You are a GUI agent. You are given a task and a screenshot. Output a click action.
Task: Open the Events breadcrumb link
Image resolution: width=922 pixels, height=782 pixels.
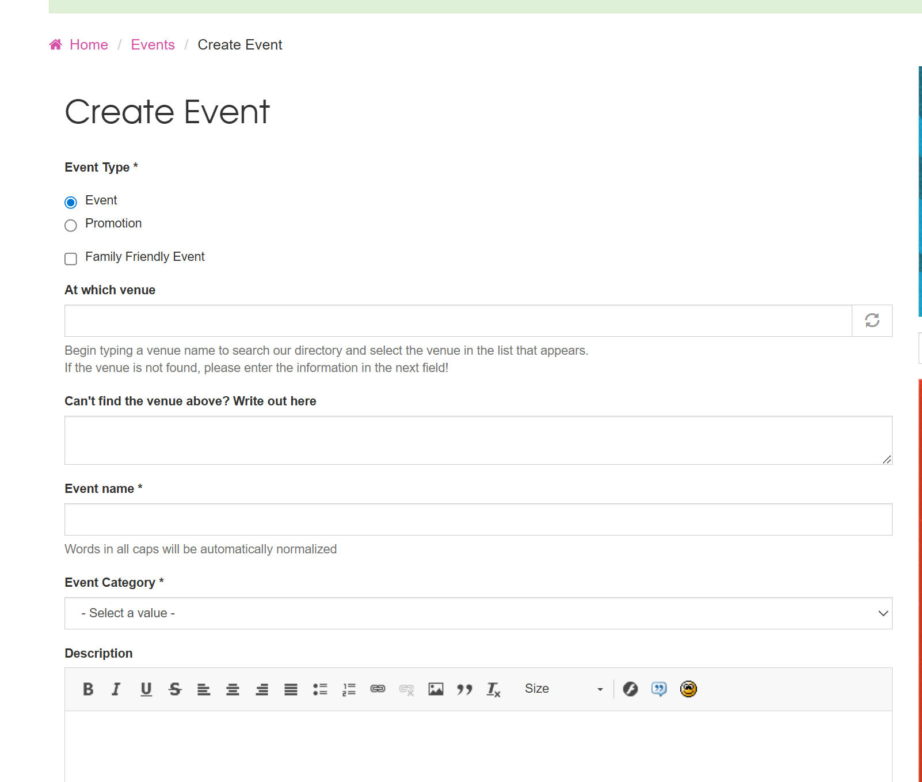coord(153,45)
